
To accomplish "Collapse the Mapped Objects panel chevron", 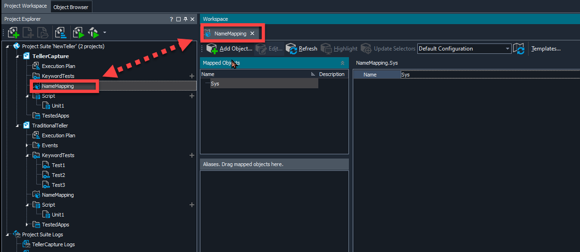I will coord(343,63).
